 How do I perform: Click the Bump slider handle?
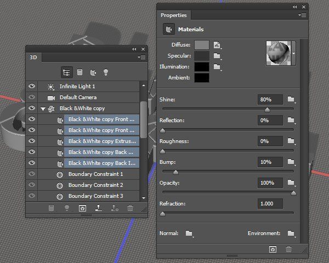click(x=176, y=172)
